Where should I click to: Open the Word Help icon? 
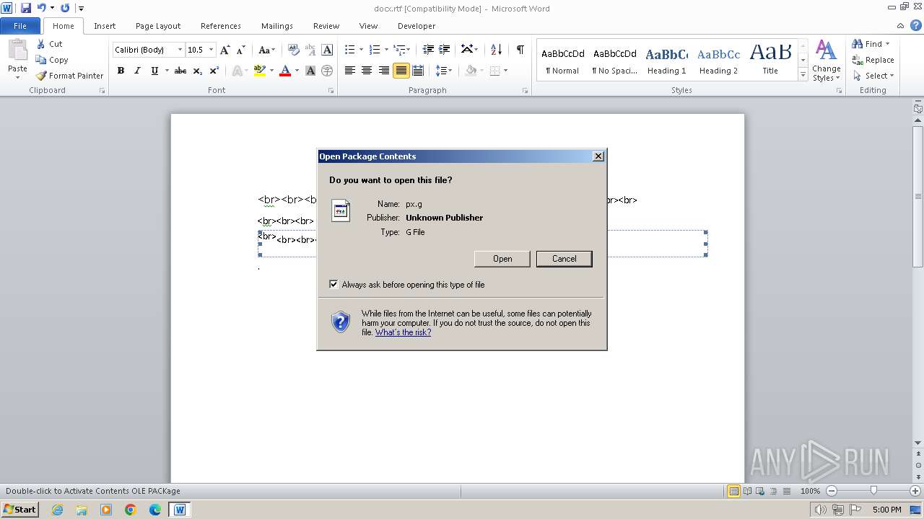[915, 26]
